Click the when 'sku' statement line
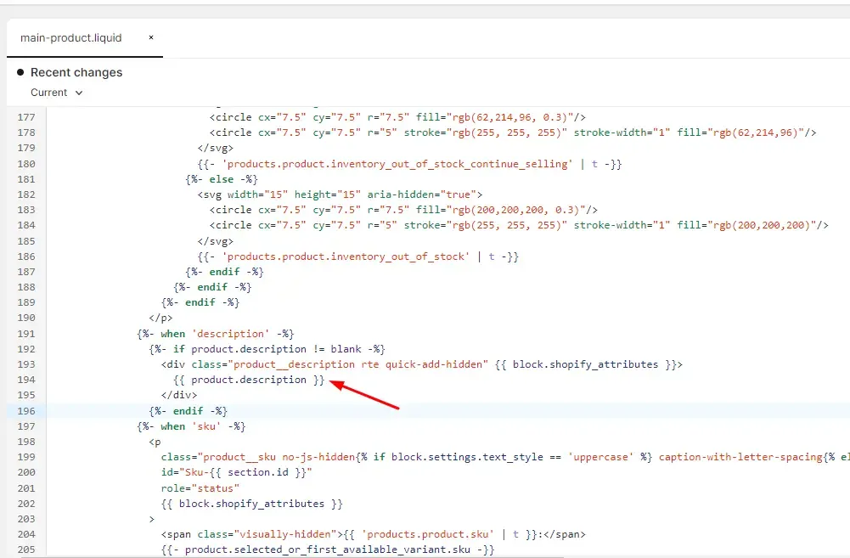The height and width of the screenshot is (558, 850). 191,426
